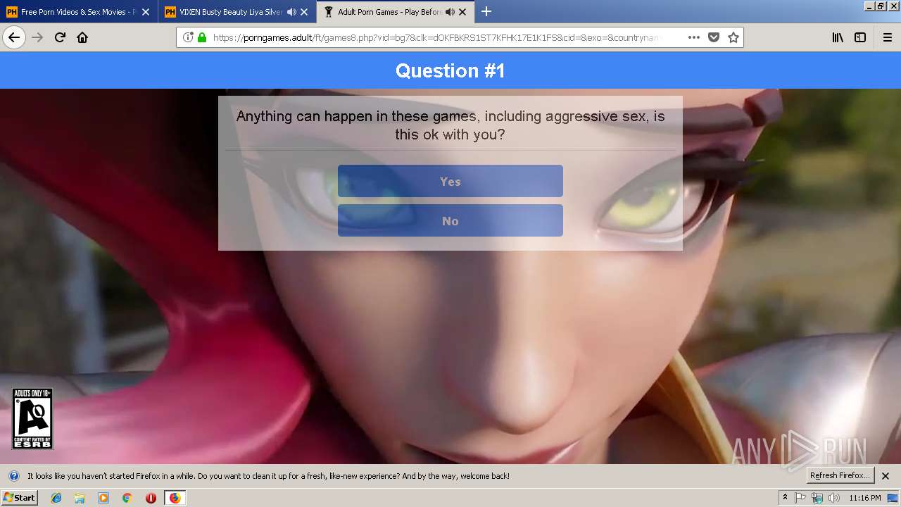The image size is (901, 507).
Task: Select the Firefox taskbar button
Action: click(x=175, y=498)
